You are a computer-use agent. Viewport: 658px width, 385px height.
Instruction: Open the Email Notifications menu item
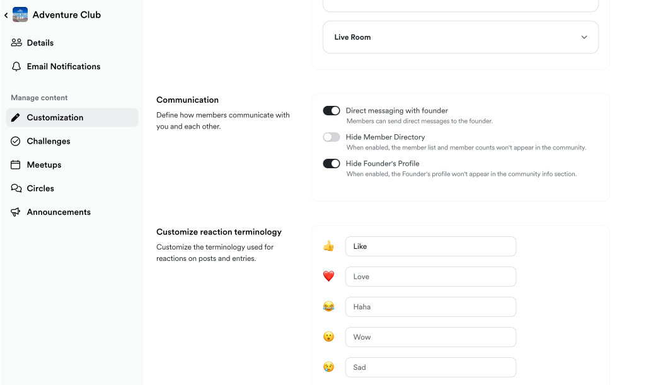63,67
